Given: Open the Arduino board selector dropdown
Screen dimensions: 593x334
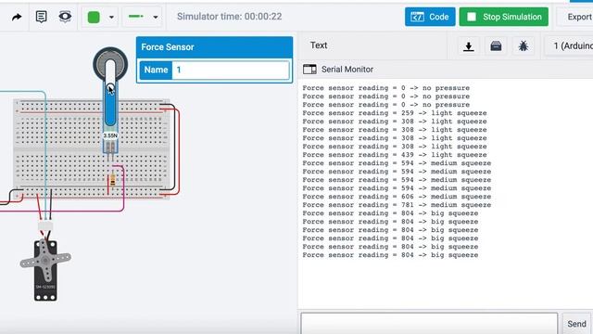Looking at the screenshot, I should click(569, 46).
